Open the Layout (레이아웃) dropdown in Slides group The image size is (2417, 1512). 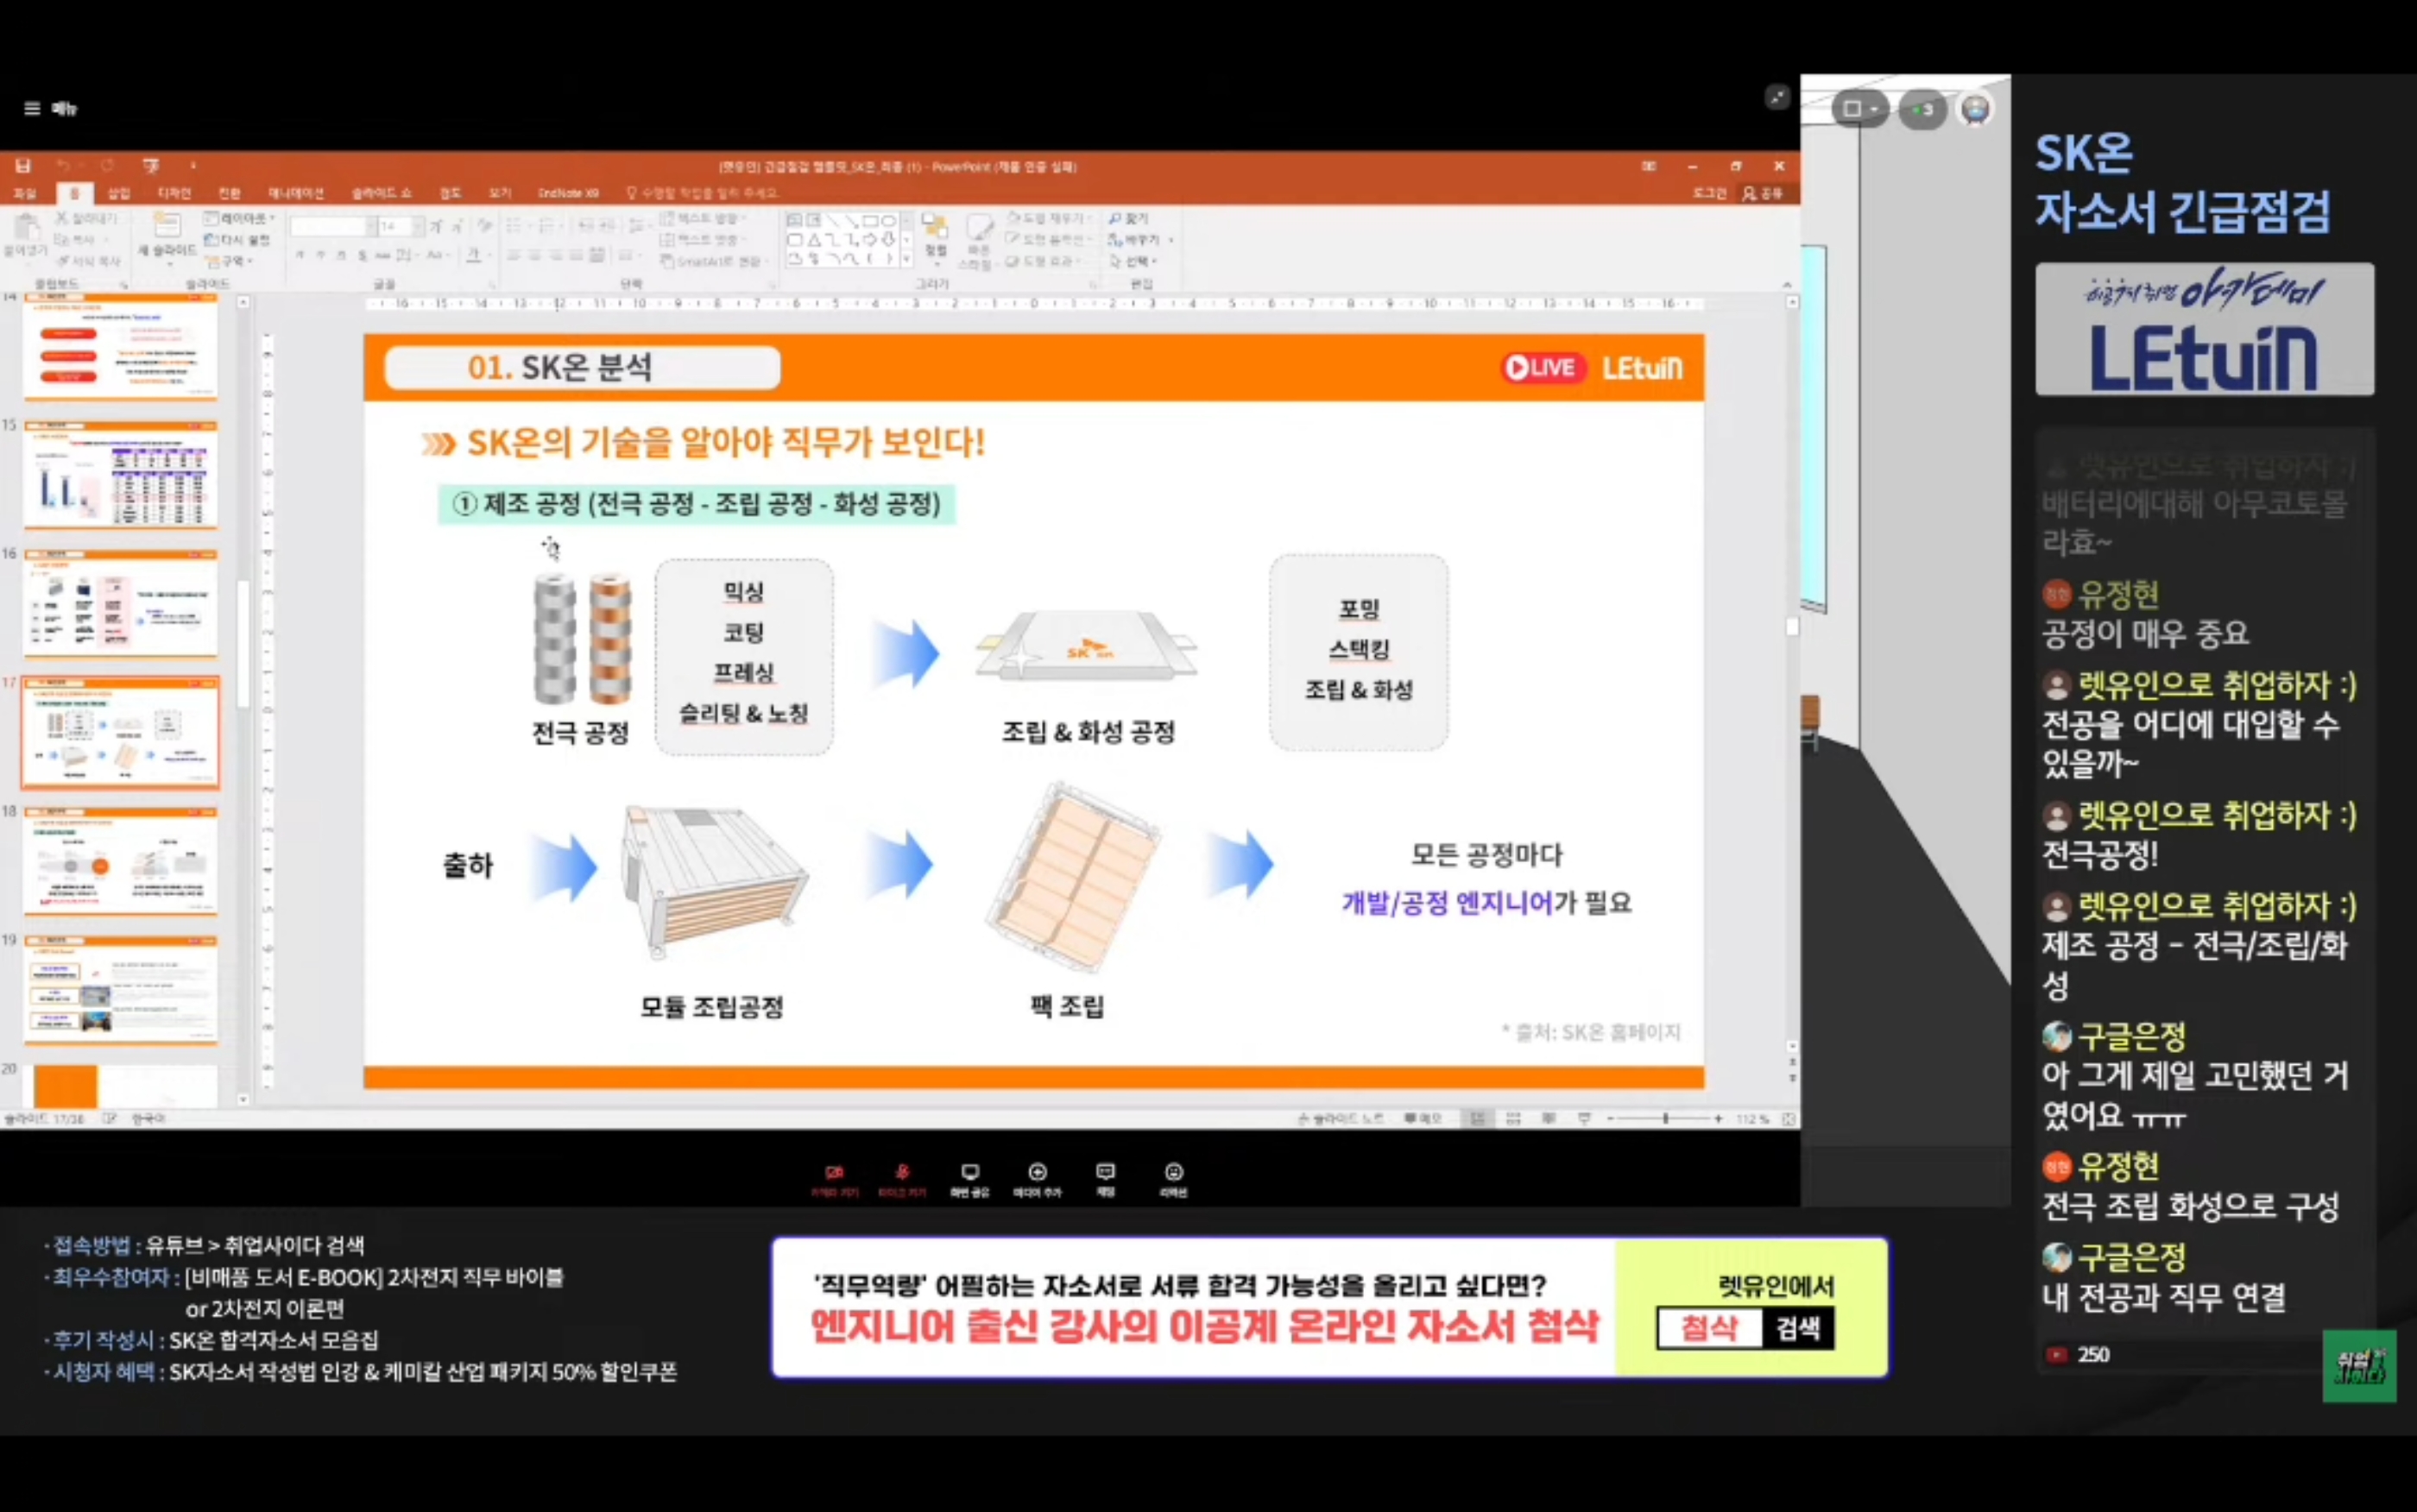point(239,218)
